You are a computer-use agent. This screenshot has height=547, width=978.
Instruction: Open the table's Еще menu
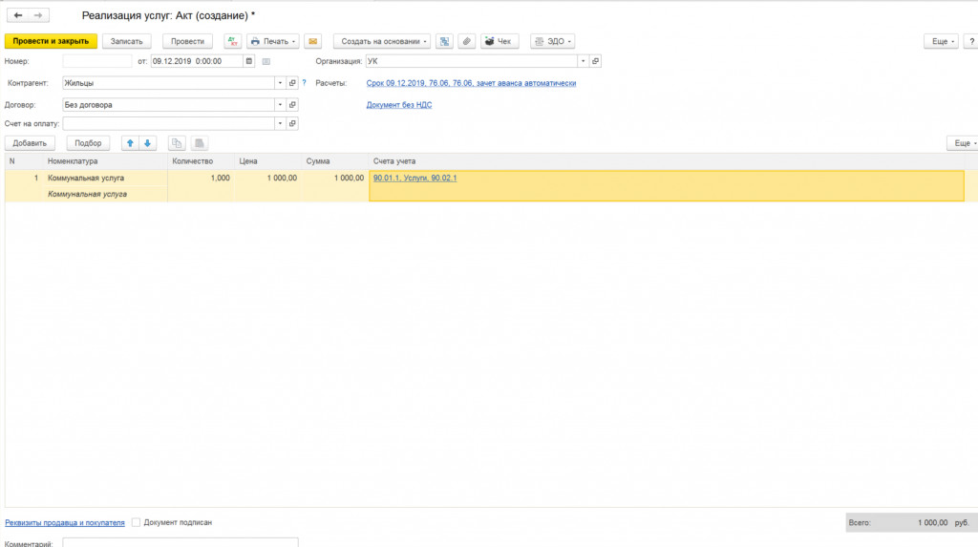963,143
